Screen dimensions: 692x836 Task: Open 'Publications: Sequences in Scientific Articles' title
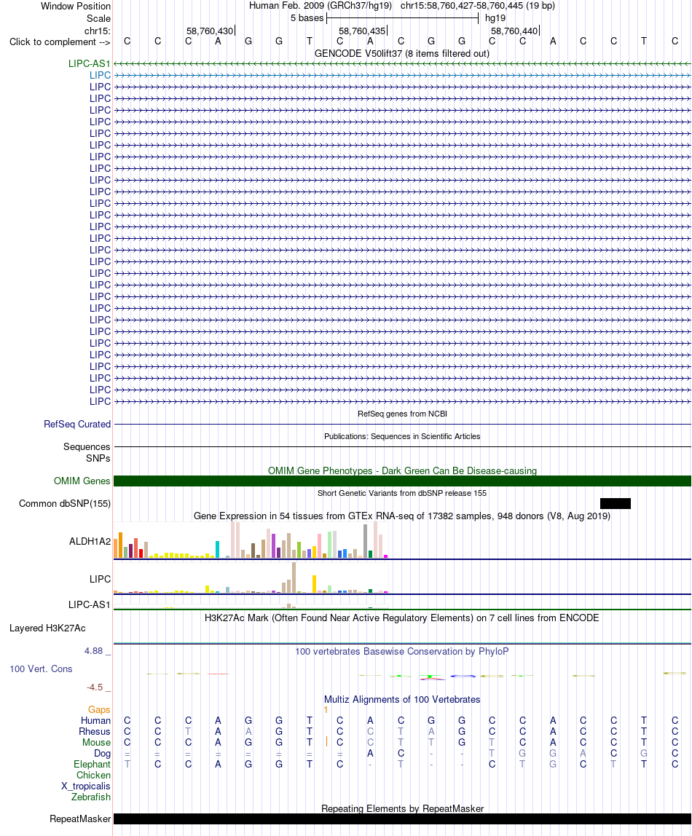tap(402, 436)
